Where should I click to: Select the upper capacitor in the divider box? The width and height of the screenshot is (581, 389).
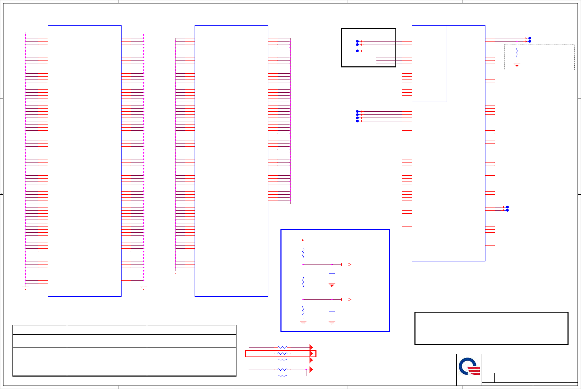[332, 272]
